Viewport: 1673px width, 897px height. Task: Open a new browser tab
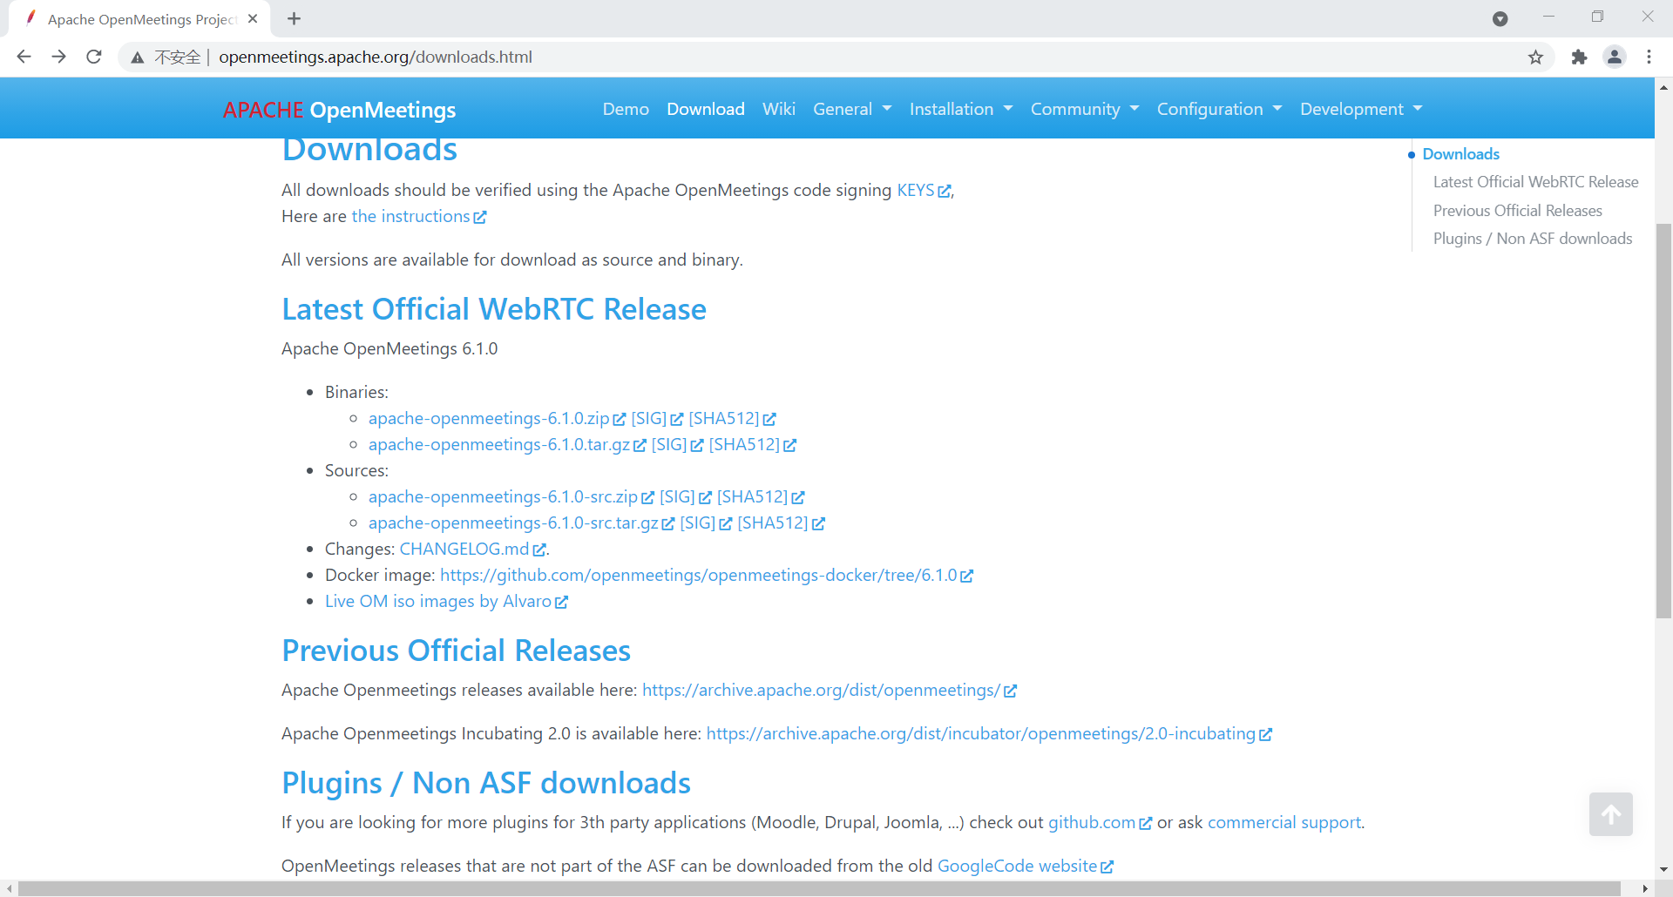tap(294, 18)
